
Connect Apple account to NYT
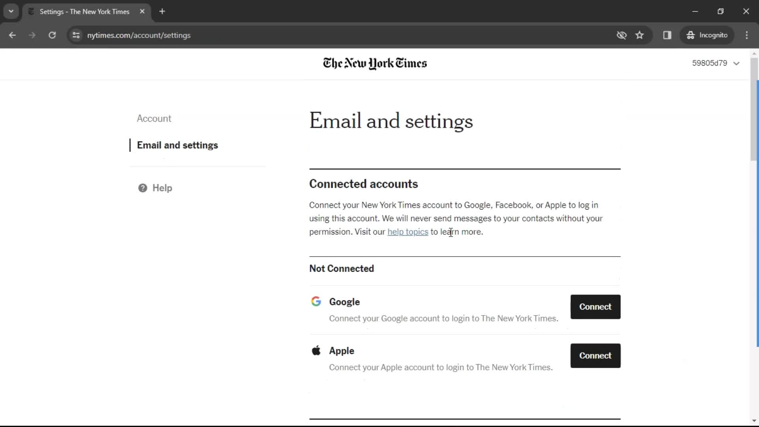(x=595, y=355)
